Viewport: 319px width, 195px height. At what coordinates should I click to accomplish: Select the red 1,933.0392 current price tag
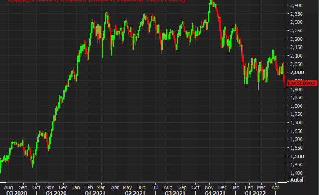(x=301, y=84)
